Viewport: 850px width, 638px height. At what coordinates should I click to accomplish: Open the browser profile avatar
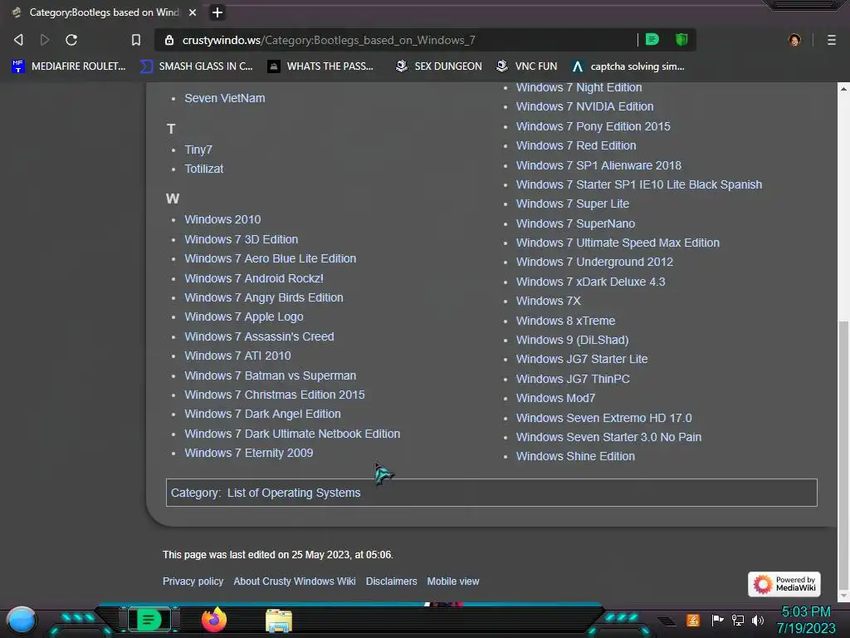click(794, 40)
